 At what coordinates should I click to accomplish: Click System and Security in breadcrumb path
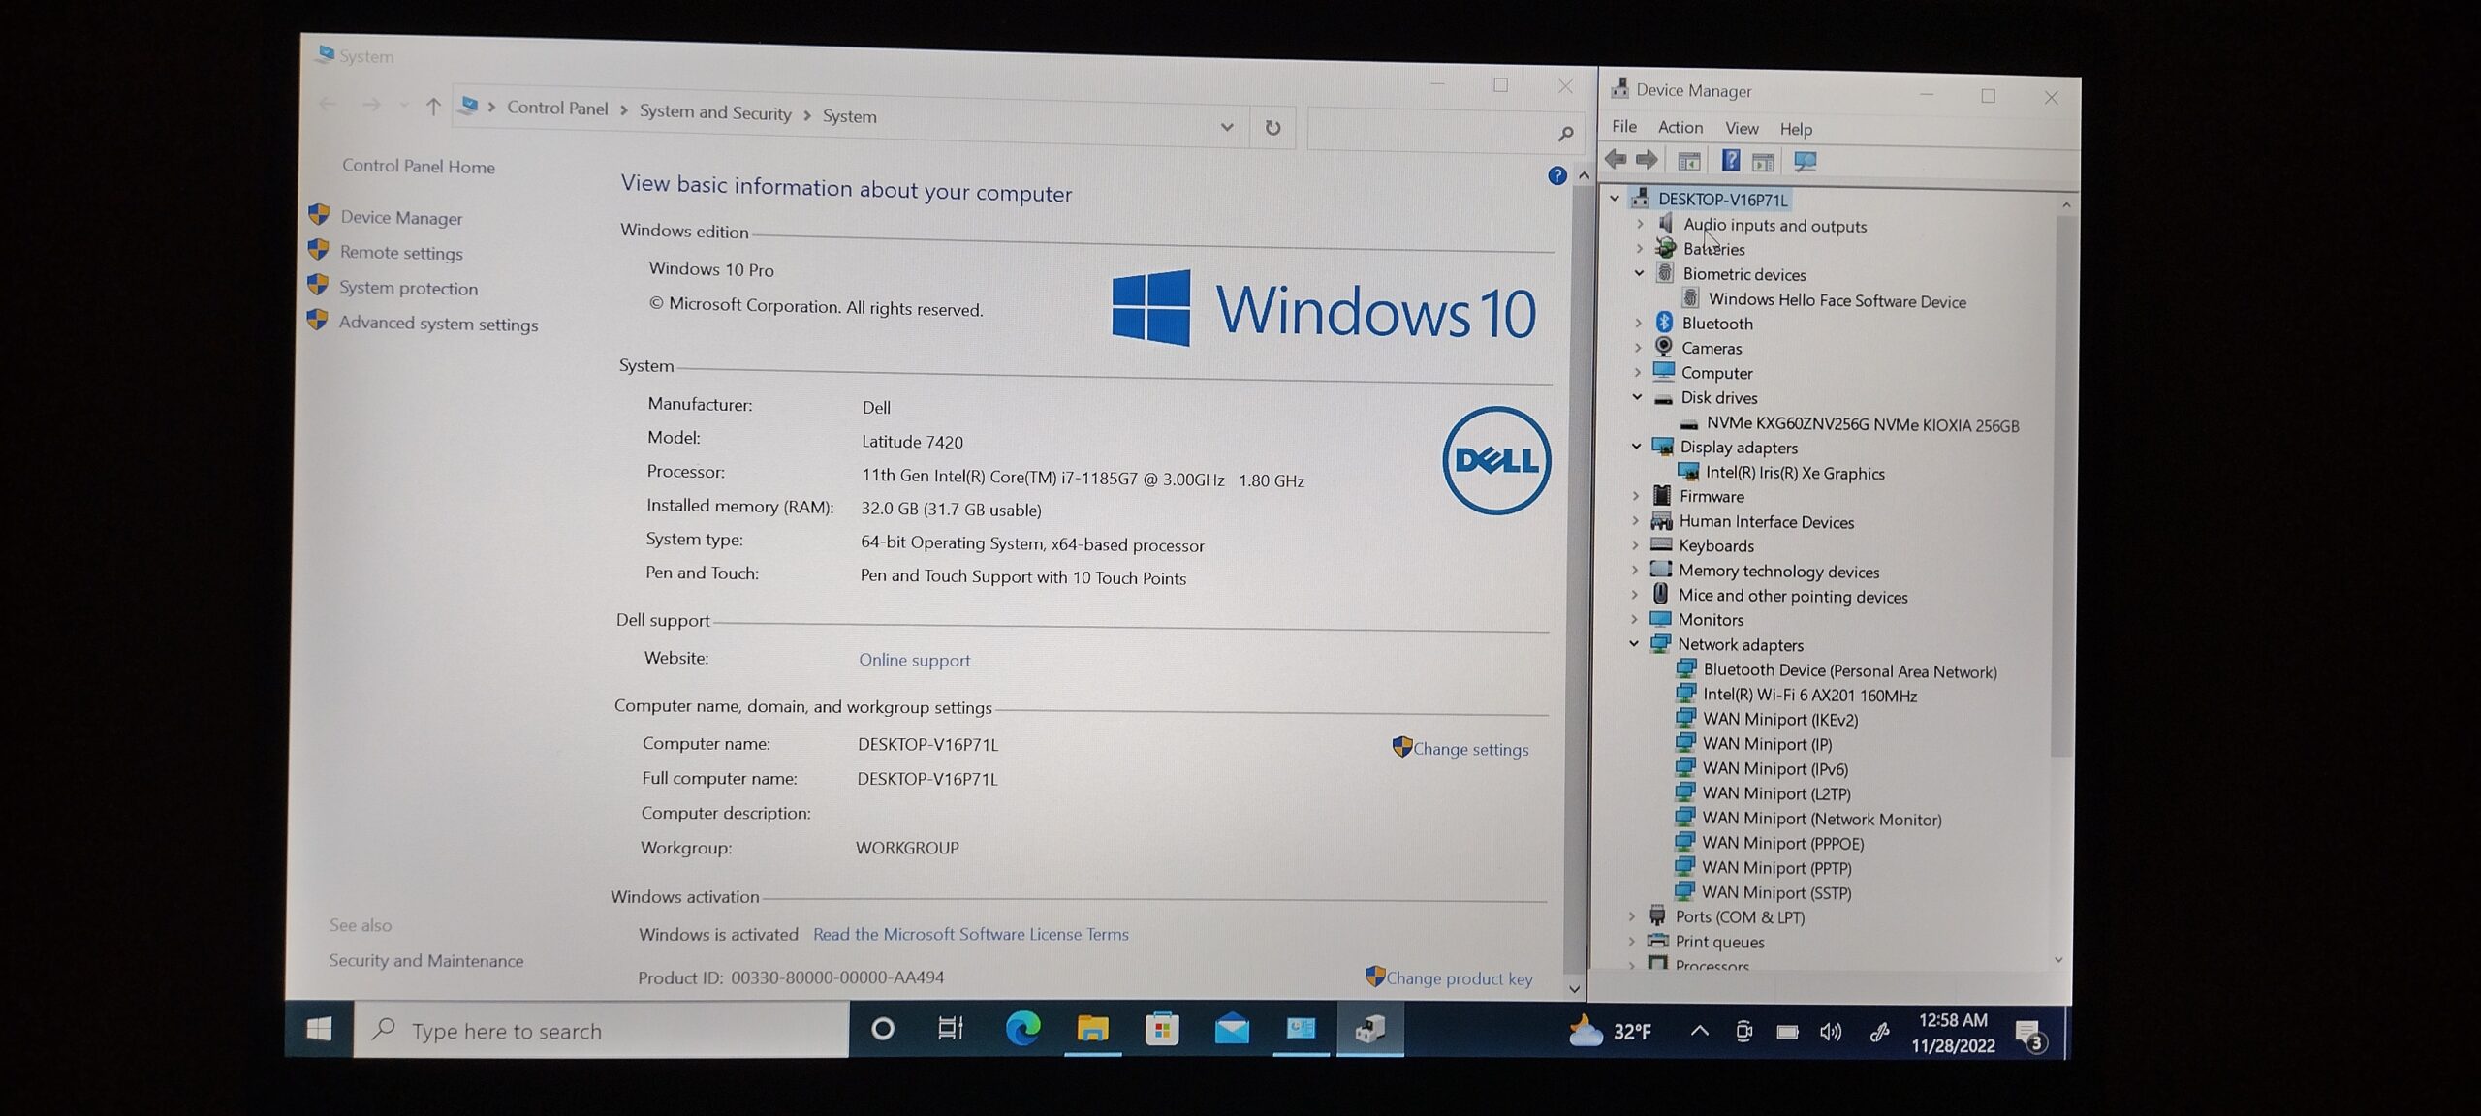click(715, 112)
